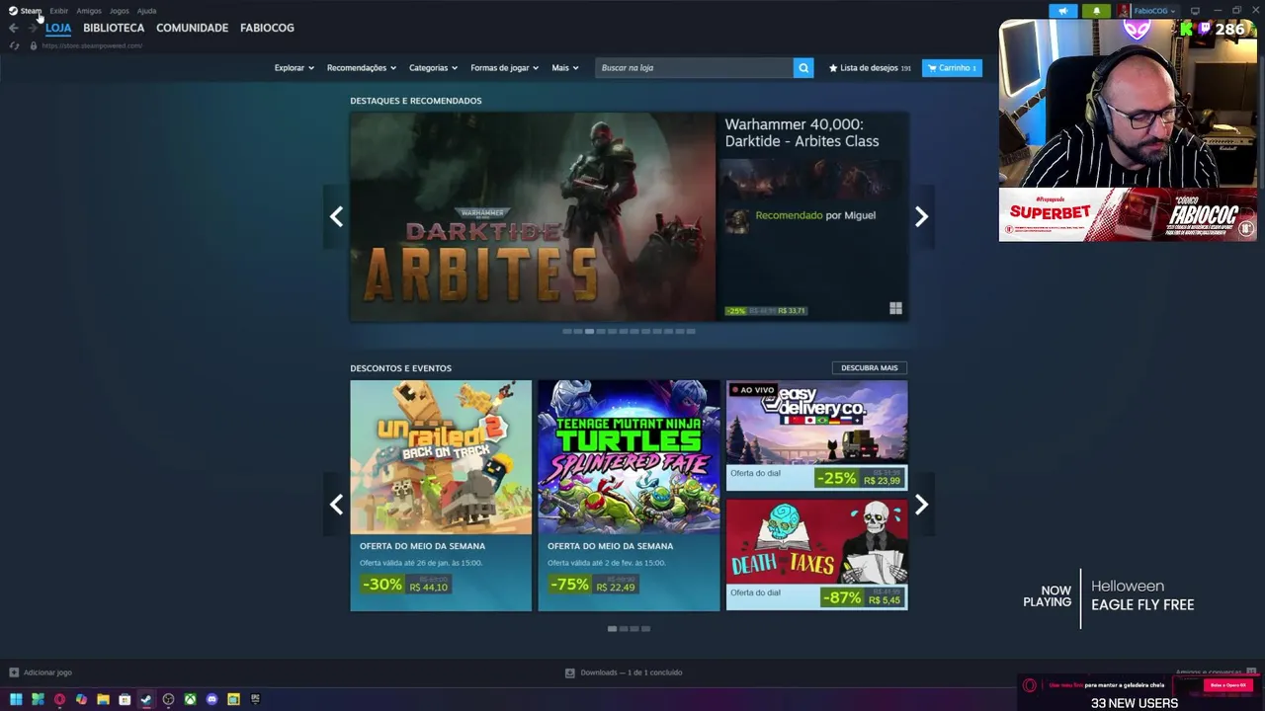Switch to the BIBLIOTECA tab

pyautogui.click(x=114, y=28)
